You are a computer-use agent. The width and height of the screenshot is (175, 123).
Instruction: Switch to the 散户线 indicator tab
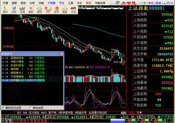[52, 113]
